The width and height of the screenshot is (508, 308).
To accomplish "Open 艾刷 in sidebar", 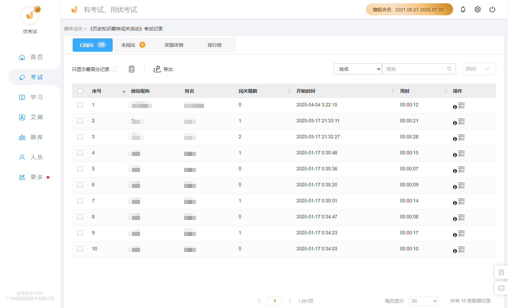I will click(31, 117).
